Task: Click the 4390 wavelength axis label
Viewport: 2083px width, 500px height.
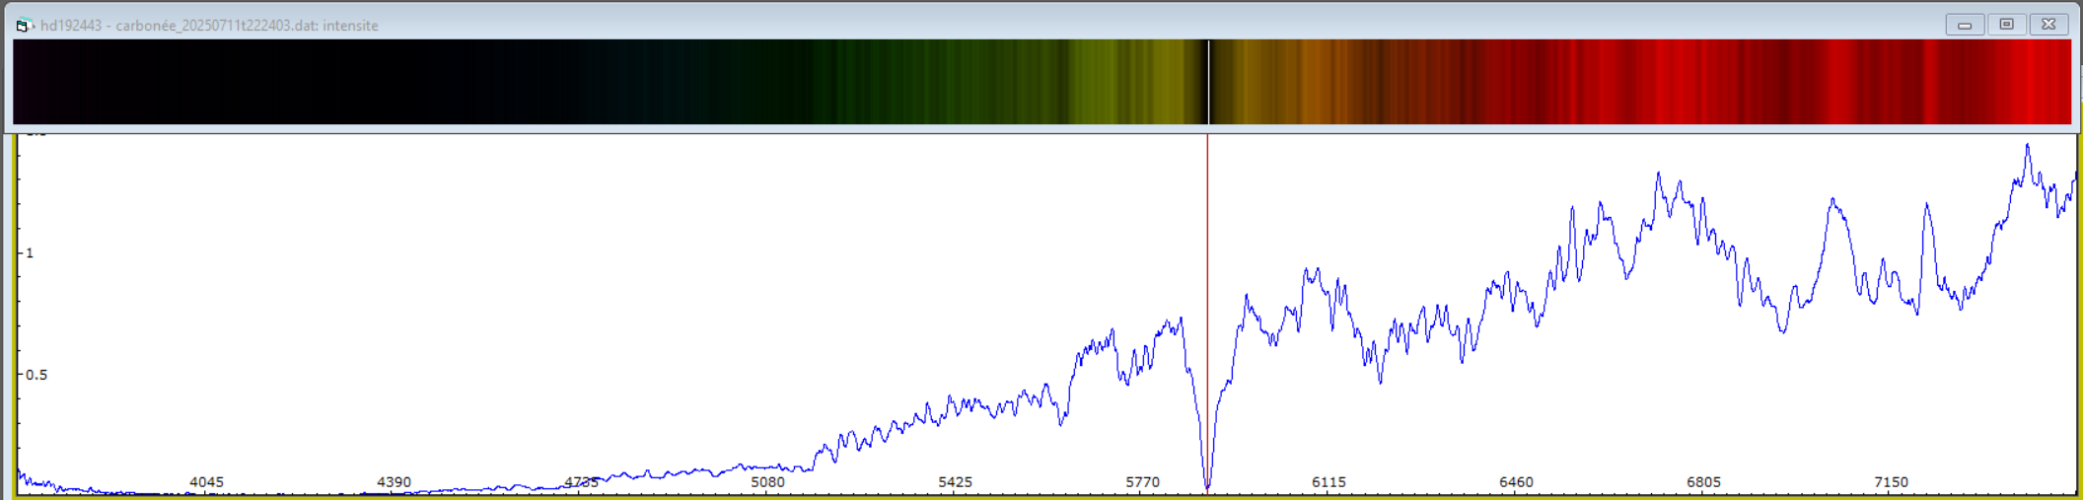Action: pyautogui.click(x=394, y=482)
